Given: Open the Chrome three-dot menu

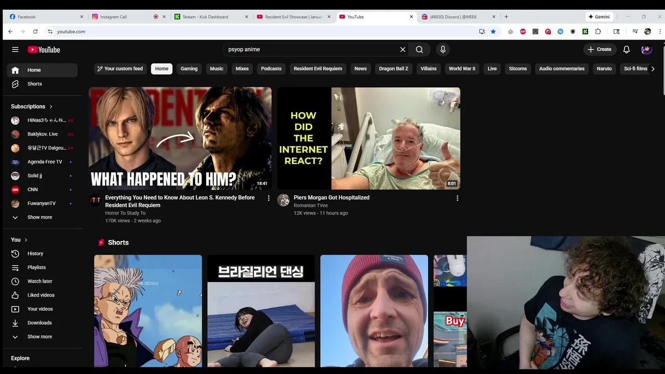Looking at the screenshot, I should (x=660, y=32).
